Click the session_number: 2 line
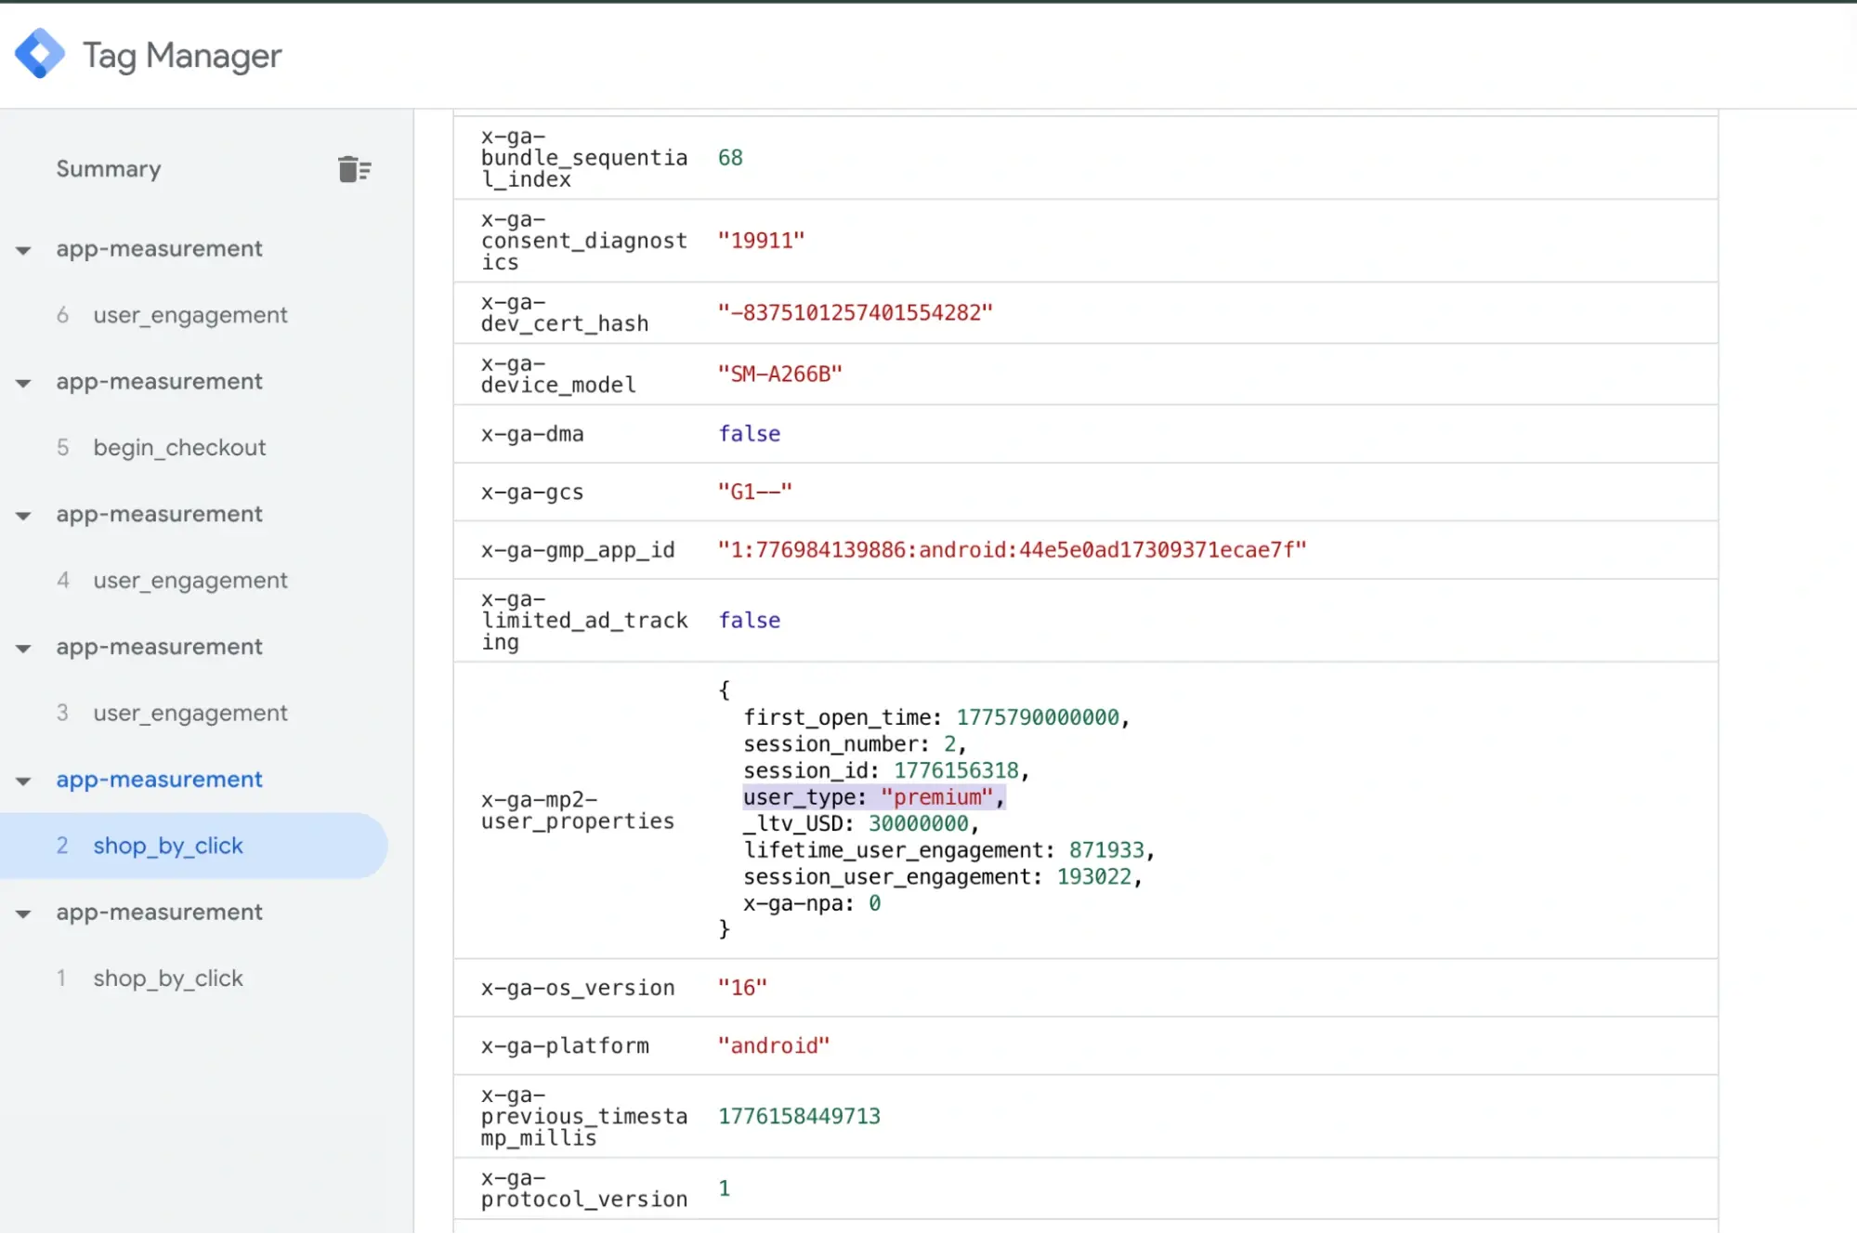Image resolution: width=1857 pixels, height=1234 pixels. coord(854,744)
